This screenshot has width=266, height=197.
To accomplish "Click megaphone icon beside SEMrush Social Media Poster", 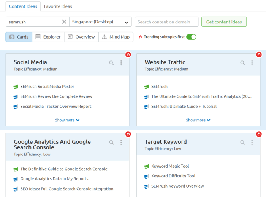I will (16, 87).
